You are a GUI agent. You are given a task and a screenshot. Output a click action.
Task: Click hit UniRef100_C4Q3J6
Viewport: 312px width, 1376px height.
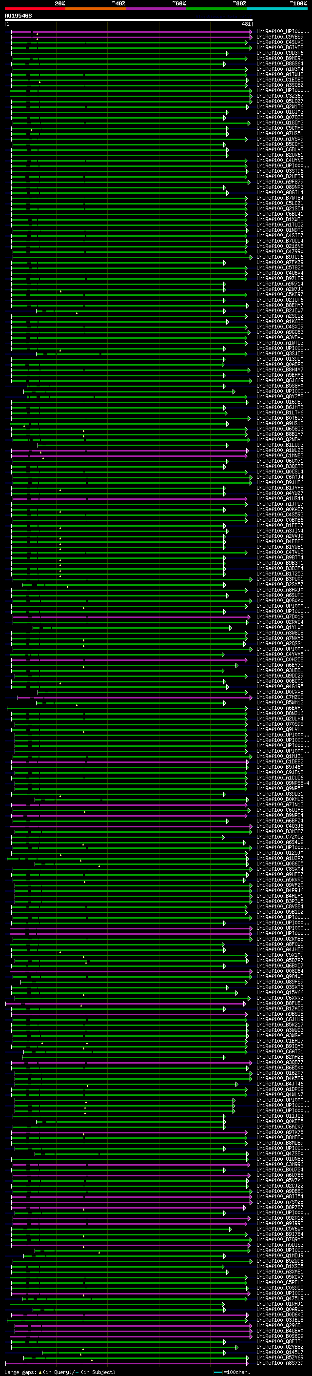click(x=280, y=826)
